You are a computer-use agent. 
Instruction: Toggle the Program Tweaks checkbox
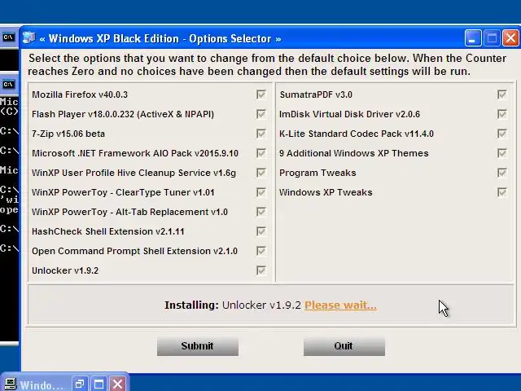coord(502,173)
